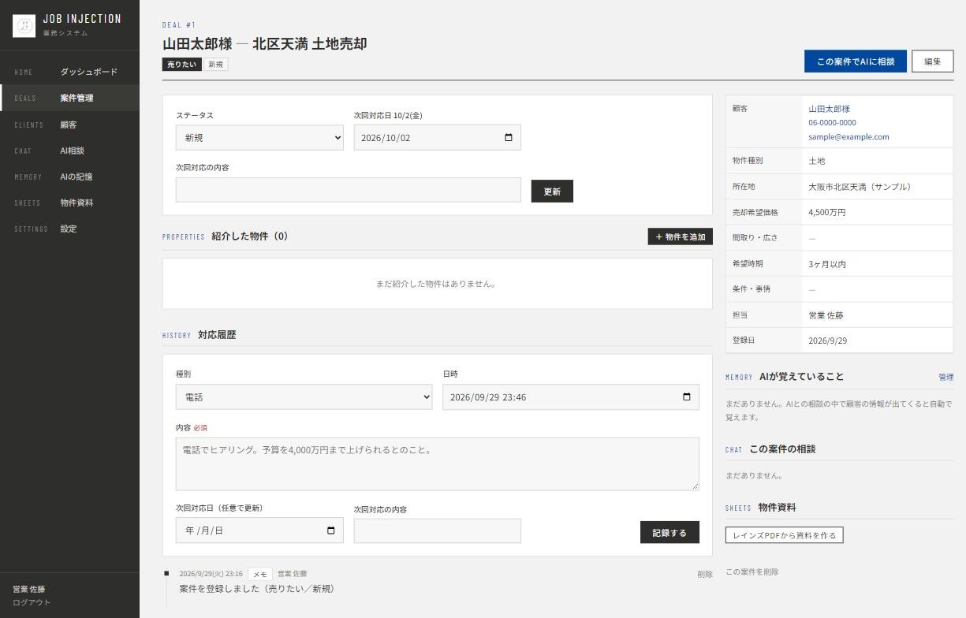
Task: Click この案件でAIに相談 button
Action: click(856, 61)
